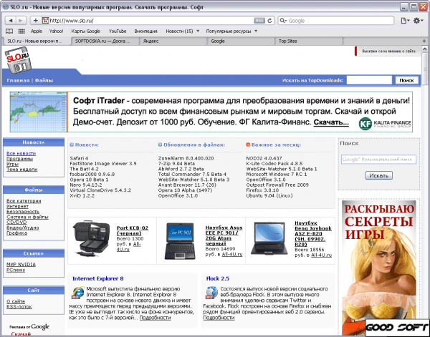This screenshot has height=337, width=430.
Task: Expand the Популярные ресурсы bookmarks dropdown
Action: [256, 31]
